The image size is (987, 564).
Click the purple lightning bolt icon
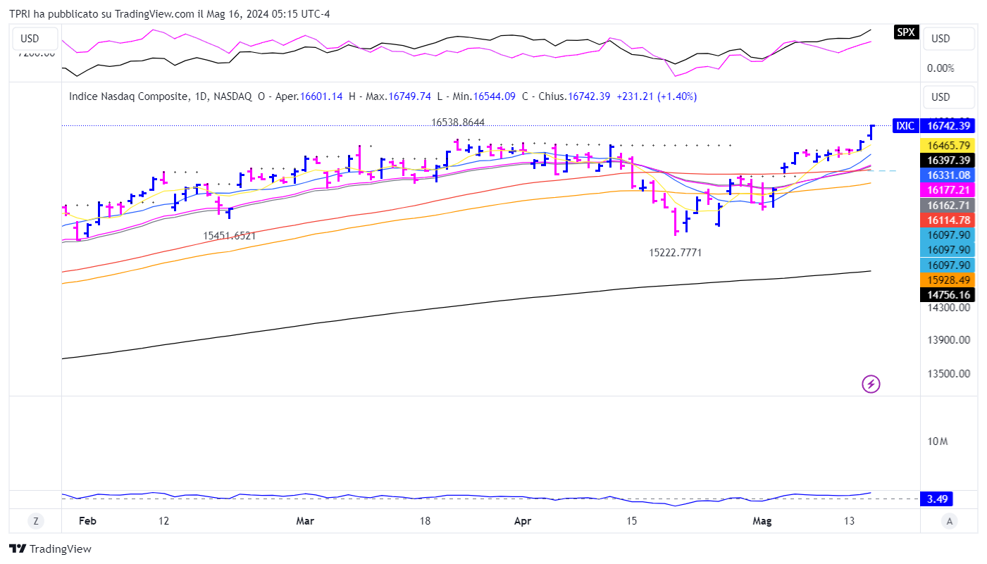pos(871,384)
